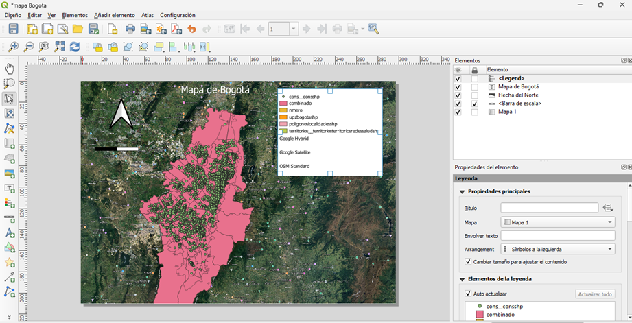Print the layout
The image size is (632, 323).
pyautogui.click(x=130, y=29)
